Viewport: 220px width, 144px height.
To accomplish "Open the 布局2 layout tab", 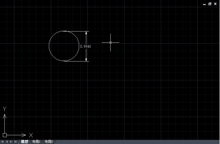I will [48, 142].
